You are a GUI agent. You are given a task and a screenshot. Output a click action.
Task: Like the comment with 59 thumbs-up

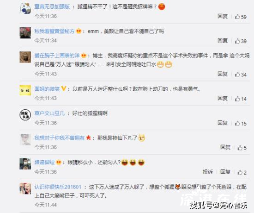pos(237,17)
